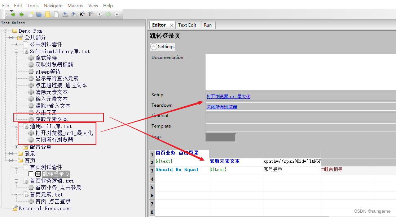Open the File menu
Image resolution: width=396 pixels, height=217 pixels.
pos(5,5)
